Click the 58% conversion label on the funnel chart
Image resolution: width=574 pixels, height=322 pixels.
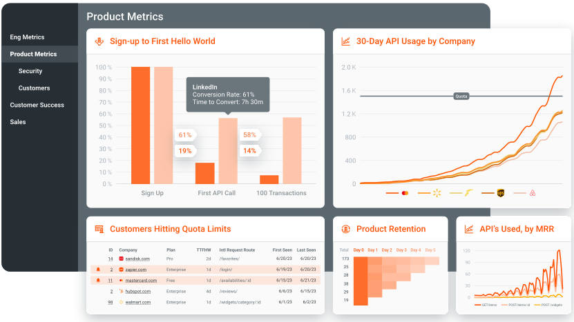tap(249, 135)
